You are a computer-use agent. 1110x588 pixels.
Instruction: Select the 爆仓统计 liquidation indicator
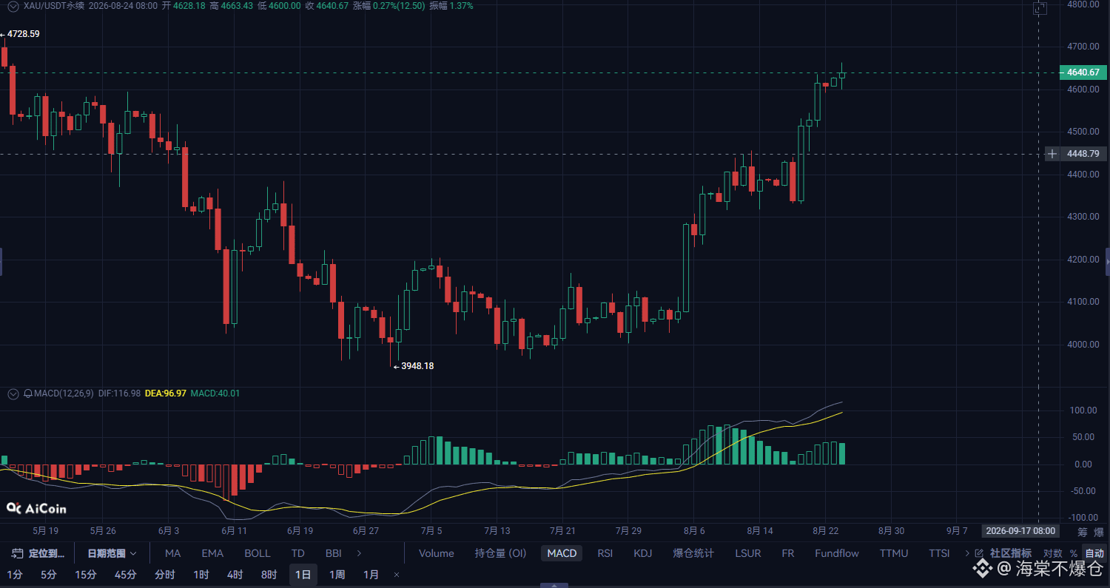pyautogui.click(x=693, y=553)
